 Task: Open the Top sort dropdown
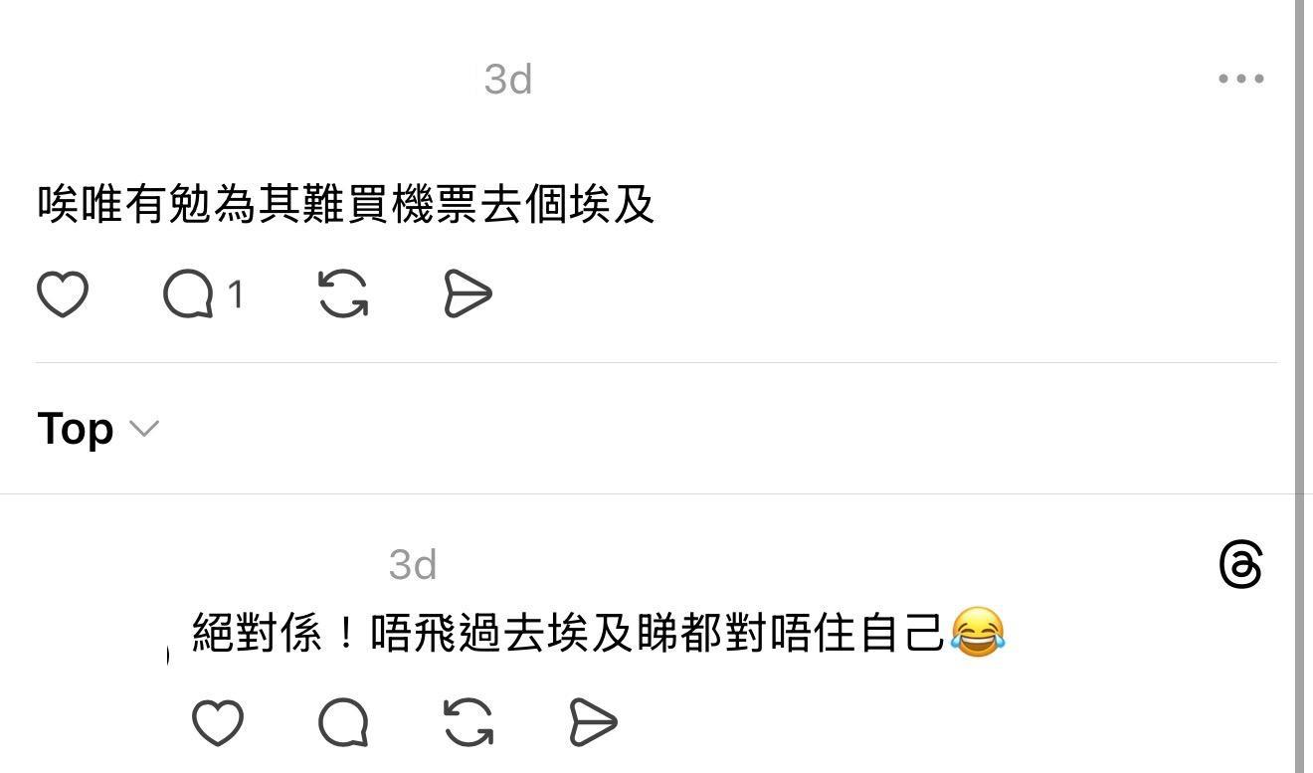[x=98, y=429]
